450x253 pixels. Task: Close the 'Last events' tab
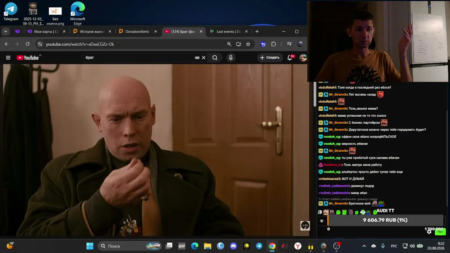[246, 31]
